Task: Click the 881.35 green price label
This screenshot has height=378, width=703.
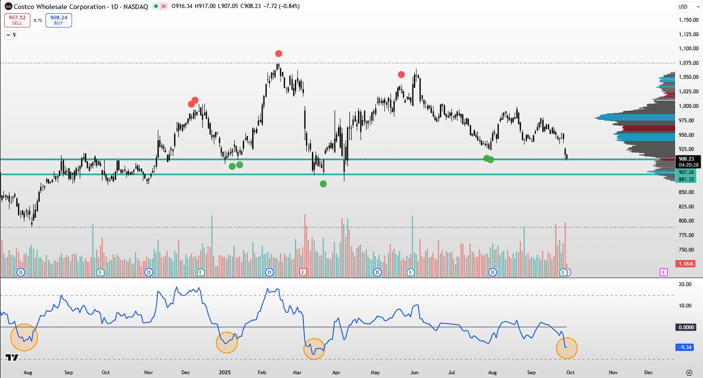Action: coord(686,180)
